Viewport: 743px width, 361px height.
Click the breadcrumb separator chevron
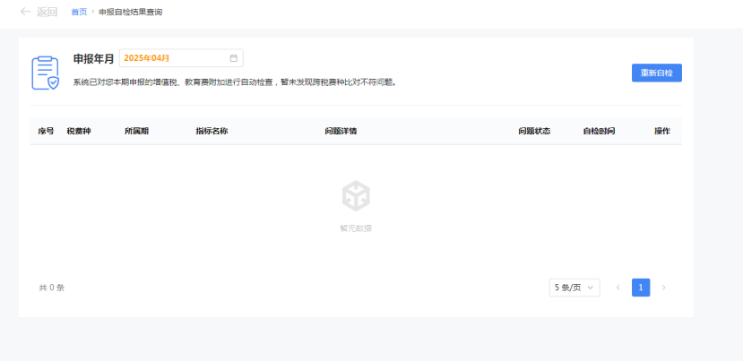(x=93, y=12)
